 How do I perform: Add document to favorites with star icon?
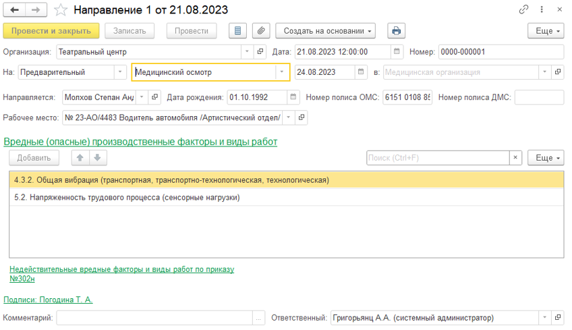(x=61, y=10)
